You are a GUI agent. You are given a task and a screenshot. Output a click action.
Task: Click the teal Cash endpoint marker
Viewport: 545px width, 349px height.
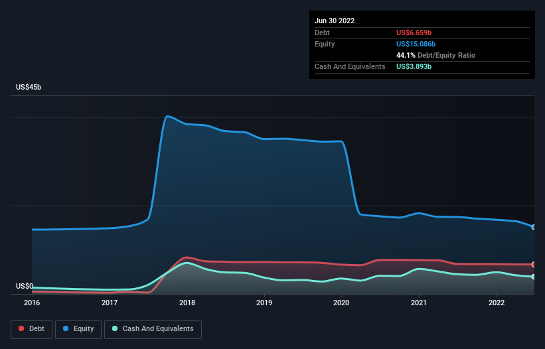click(534, 277)
